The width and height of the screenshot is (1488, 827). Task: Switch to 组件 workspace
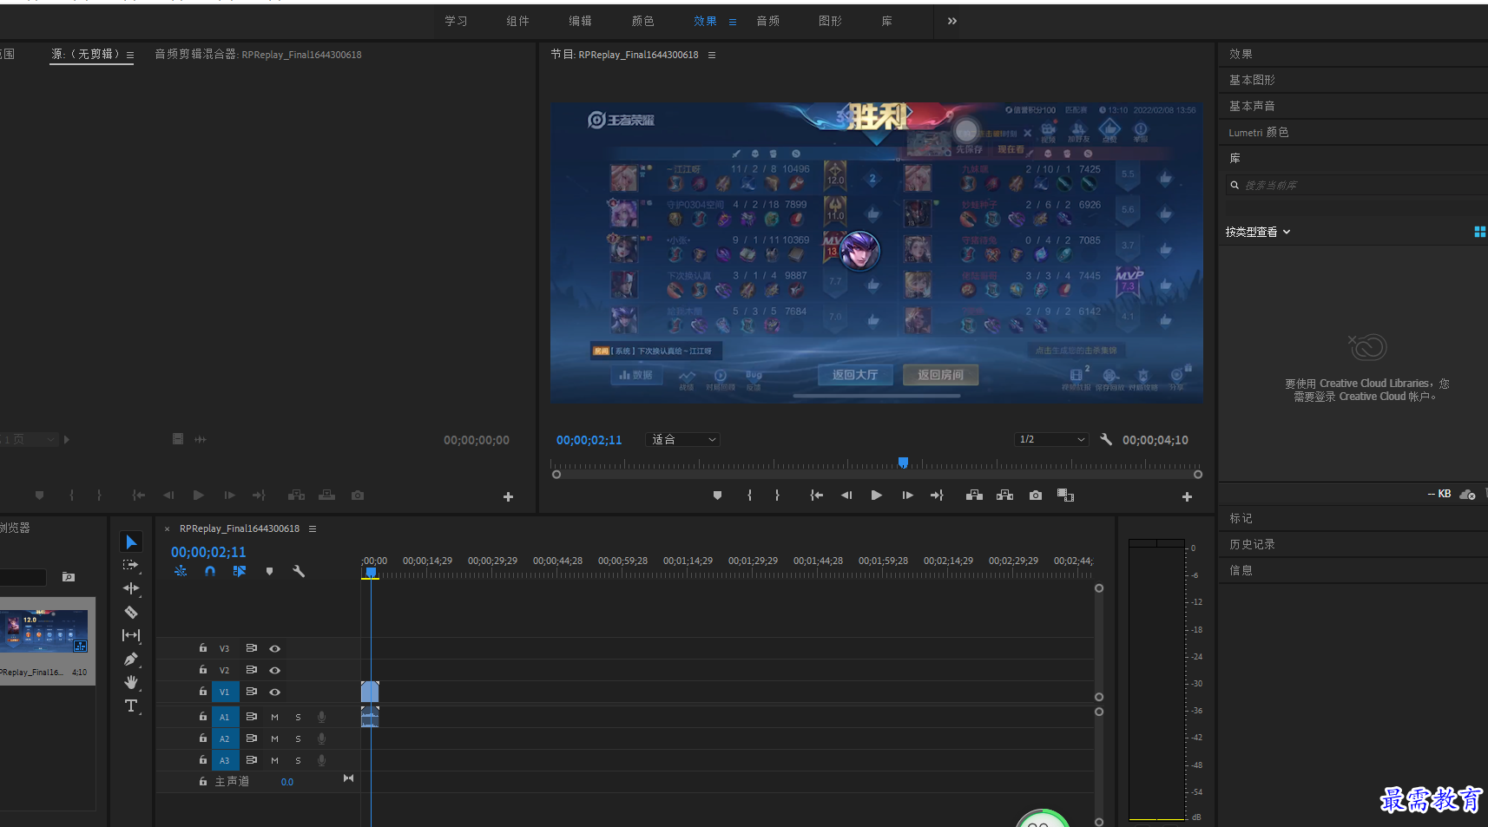tap(518, 21)
